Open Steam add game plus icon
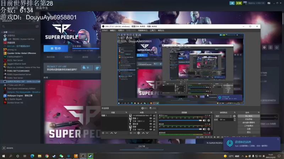 (4, 148)
